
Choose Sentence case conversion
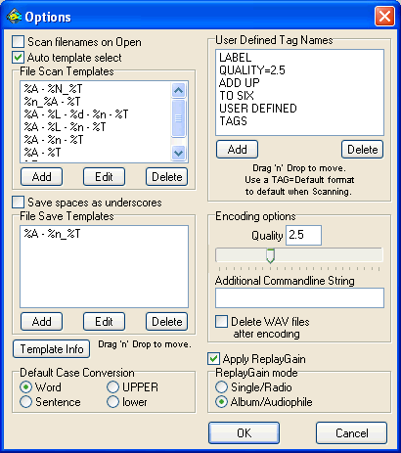point(25,402)
